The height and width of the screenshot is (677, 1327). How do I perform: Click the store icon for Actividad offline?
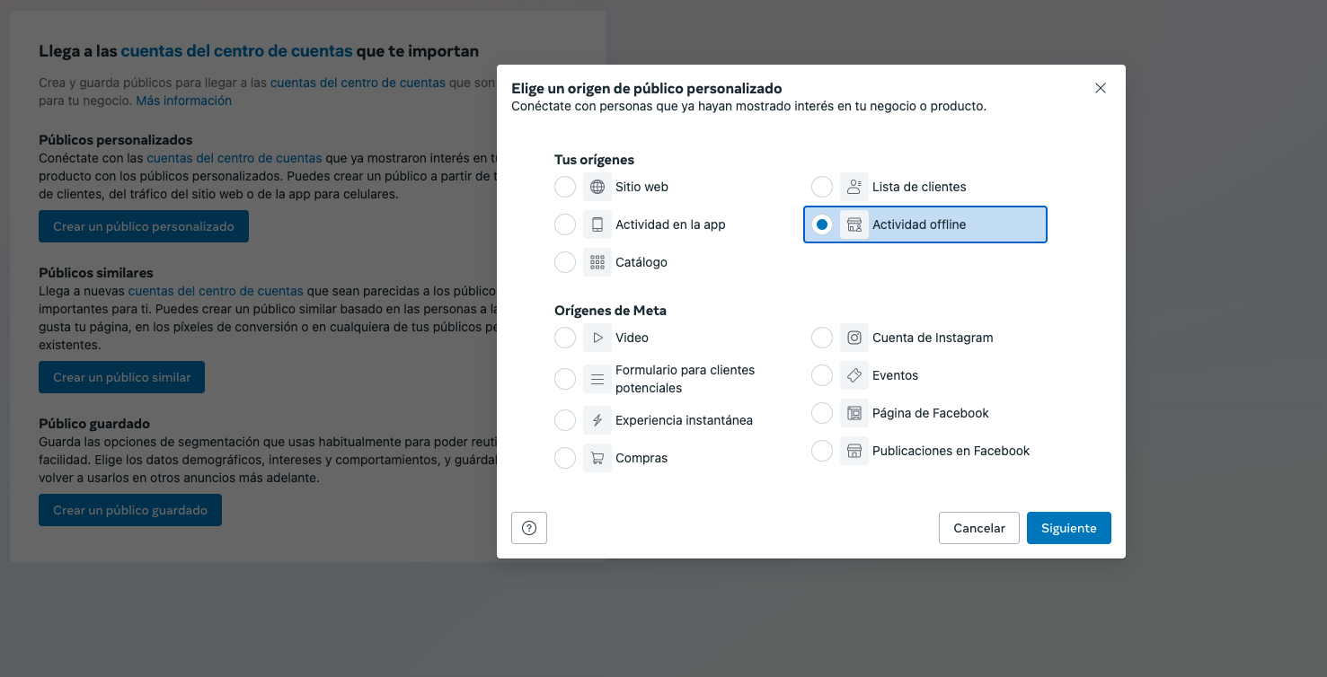pyautogui.click(x=854, y=224)
